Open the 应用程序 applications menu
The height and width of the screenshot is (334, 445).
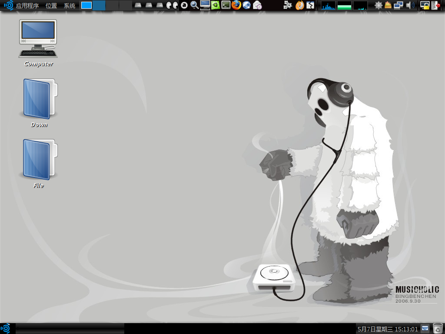27,5
